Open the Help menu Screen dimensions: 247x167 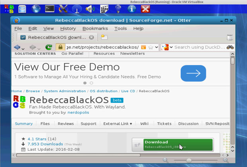(x=138, y=28)
